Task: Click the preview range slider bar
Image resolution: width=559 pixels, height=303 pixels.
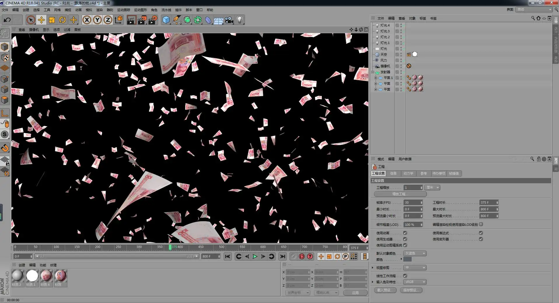Action: tap(117, 256)
